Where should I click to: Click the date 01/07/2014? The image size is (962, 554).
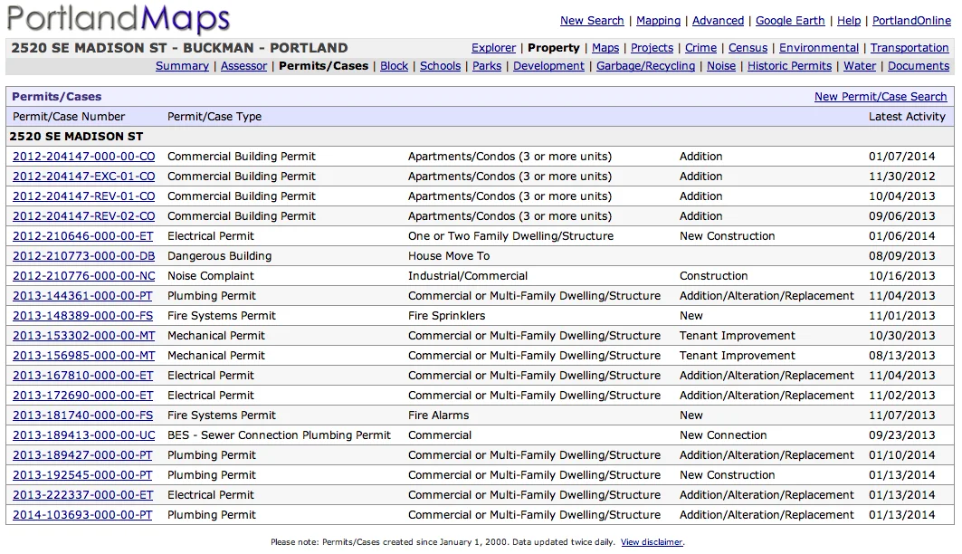click(x=902, y=157)
